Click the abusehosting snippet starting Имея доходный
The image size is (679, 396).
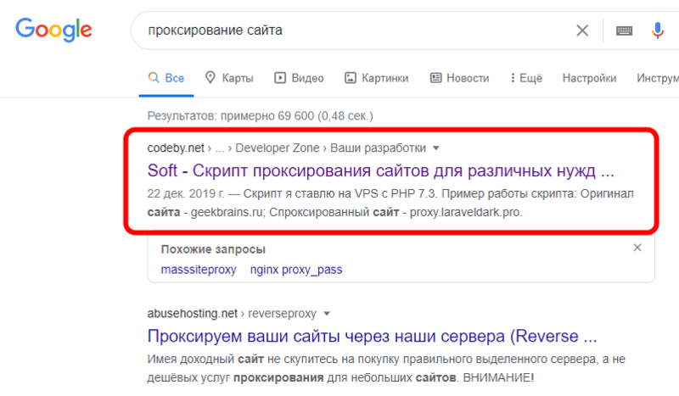point(386,368)
